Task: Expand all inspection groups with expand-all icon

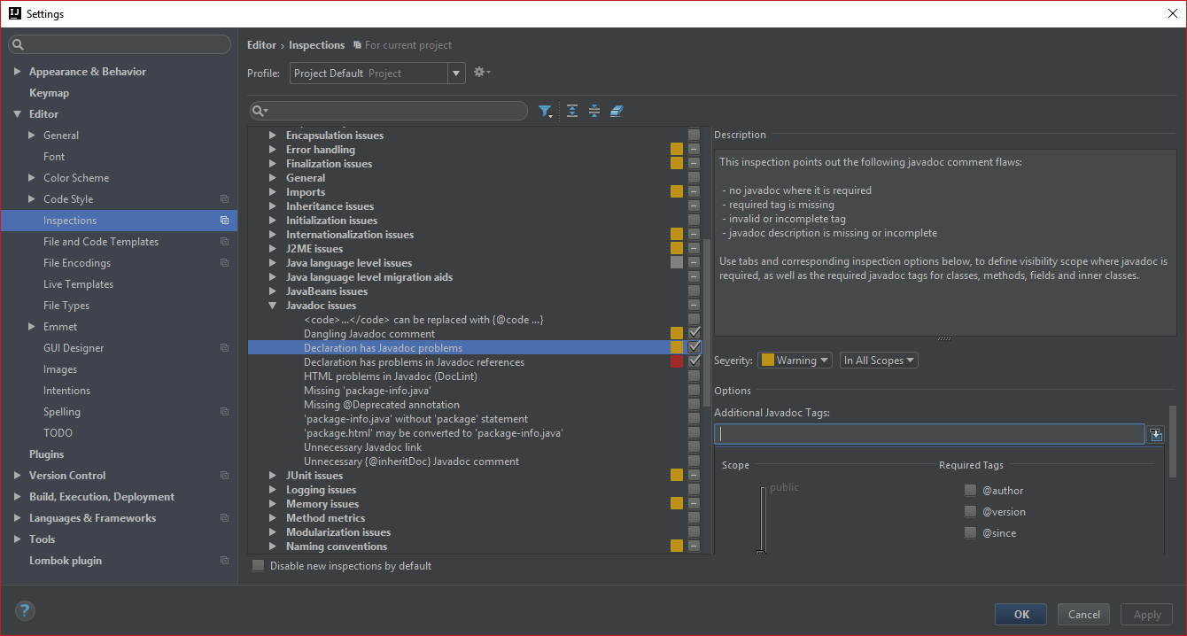Action: (x=571, y=111)
